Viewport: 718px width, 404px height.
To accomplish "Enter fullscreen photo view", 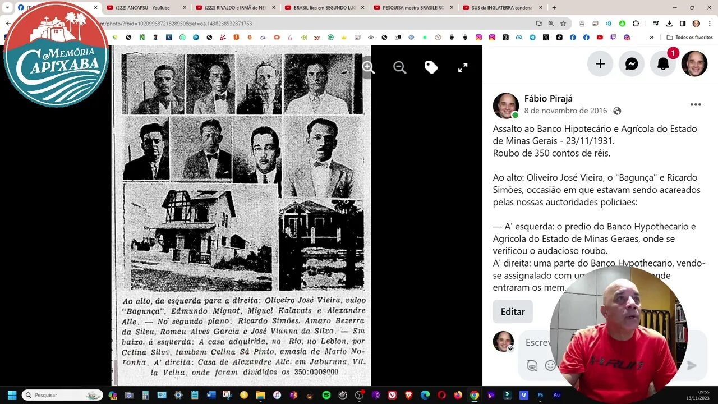I will [463, 67].
